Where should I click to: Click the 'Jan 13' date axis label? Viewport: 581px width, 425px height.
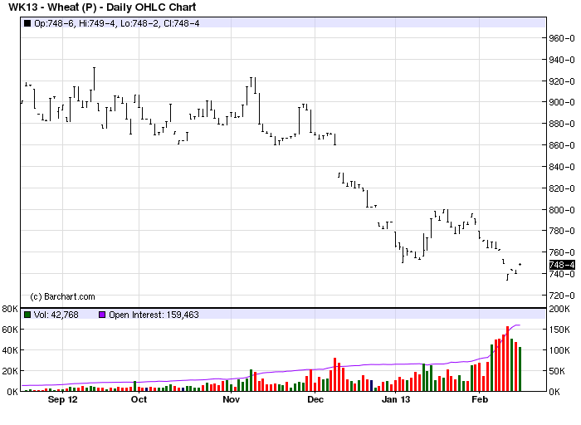click(396, 399)
